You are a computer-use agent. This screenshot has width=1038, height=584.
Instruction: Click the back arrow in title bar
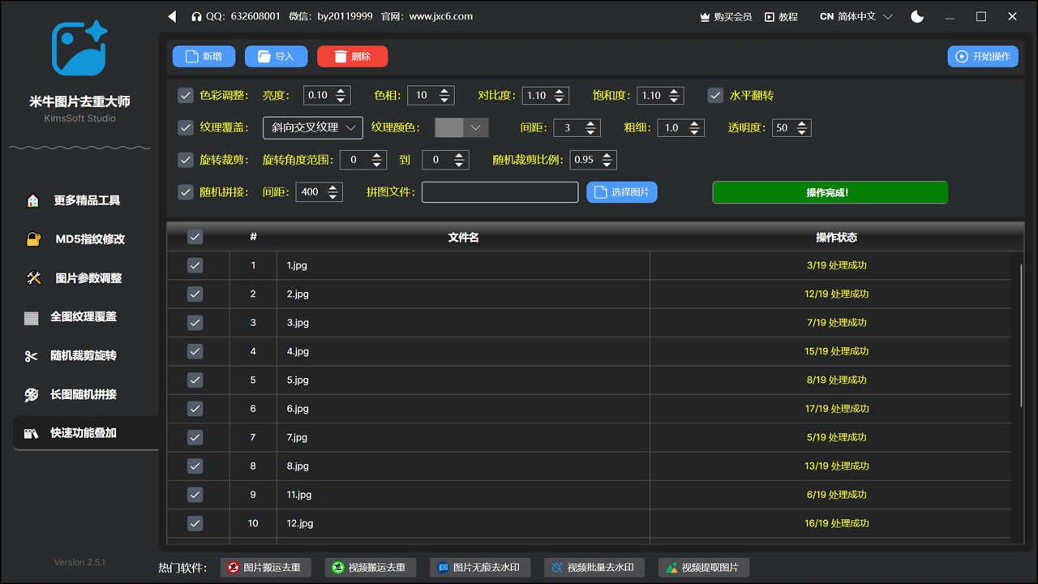coord(172,16)
